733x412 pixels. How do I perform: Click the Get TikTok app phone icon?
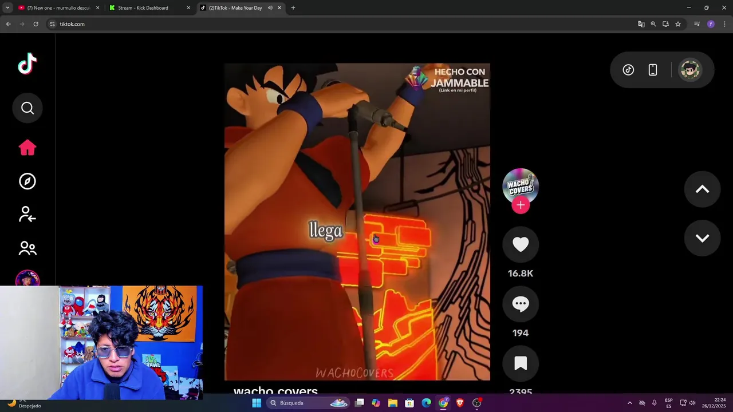(x=653, y=70)
